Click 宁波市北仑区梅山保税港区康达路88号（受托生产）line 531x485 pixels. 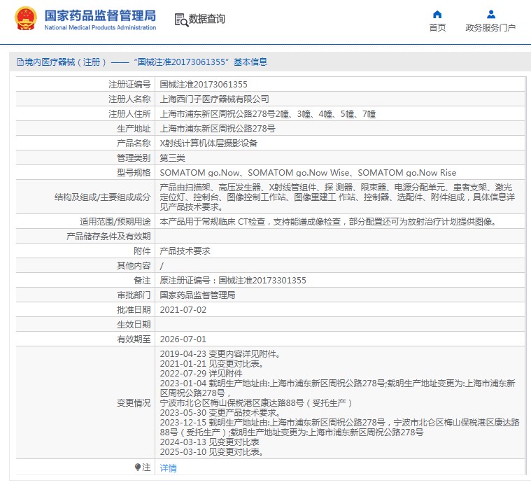(255, 403)
